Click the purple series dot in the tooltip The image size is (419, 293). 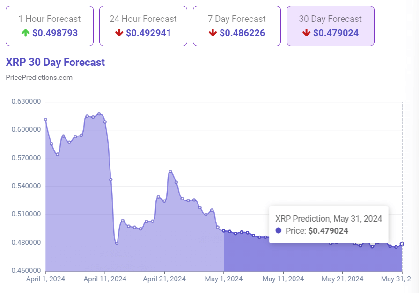(279, 230)
